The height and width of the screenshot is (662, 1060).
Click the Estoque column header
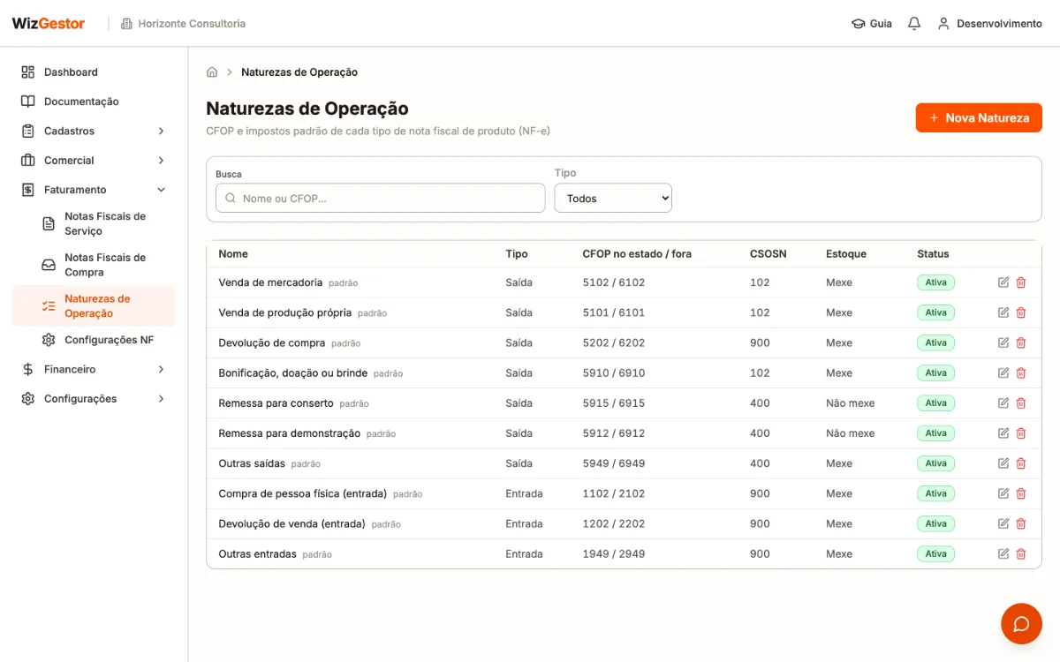(x=846, y=253)
